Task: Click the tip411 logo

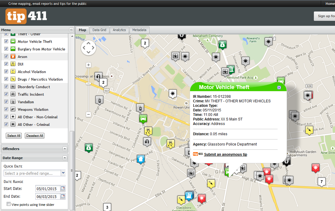Action: click(26, 16)
